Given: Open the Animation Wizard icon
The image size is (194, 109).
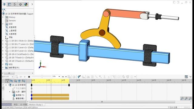Looking at the screenshot, I should (x=74, y=77).
